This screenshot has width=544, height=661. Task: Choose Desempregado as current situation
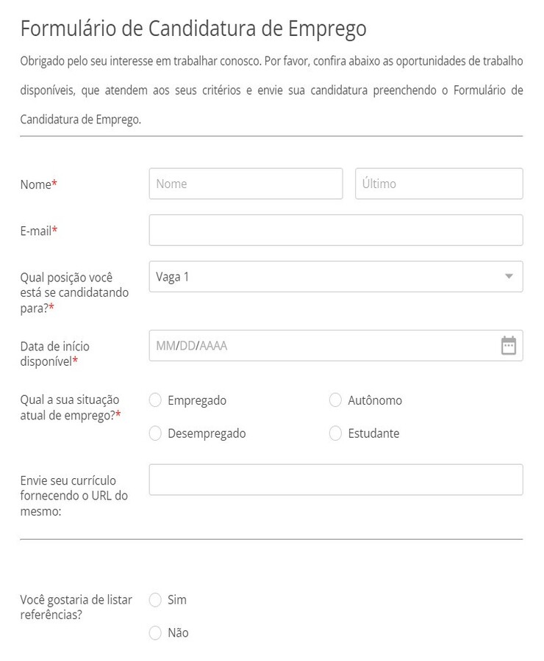(155, 433)
